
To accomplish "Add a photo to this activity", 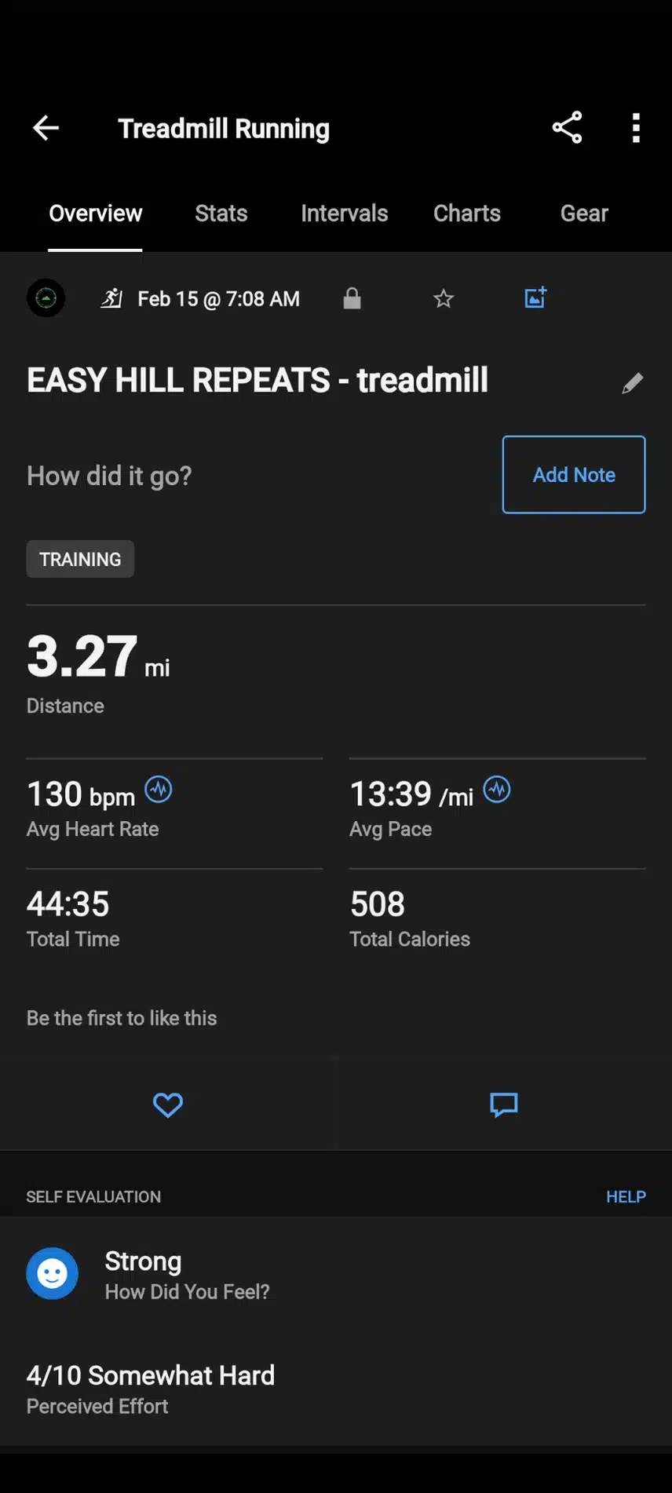I will [x=535, y=298].
